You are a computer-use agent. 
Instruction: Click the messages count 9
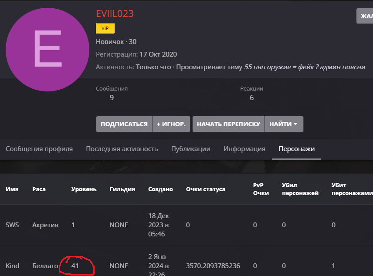pyautogui.click(x=112, y=98)
